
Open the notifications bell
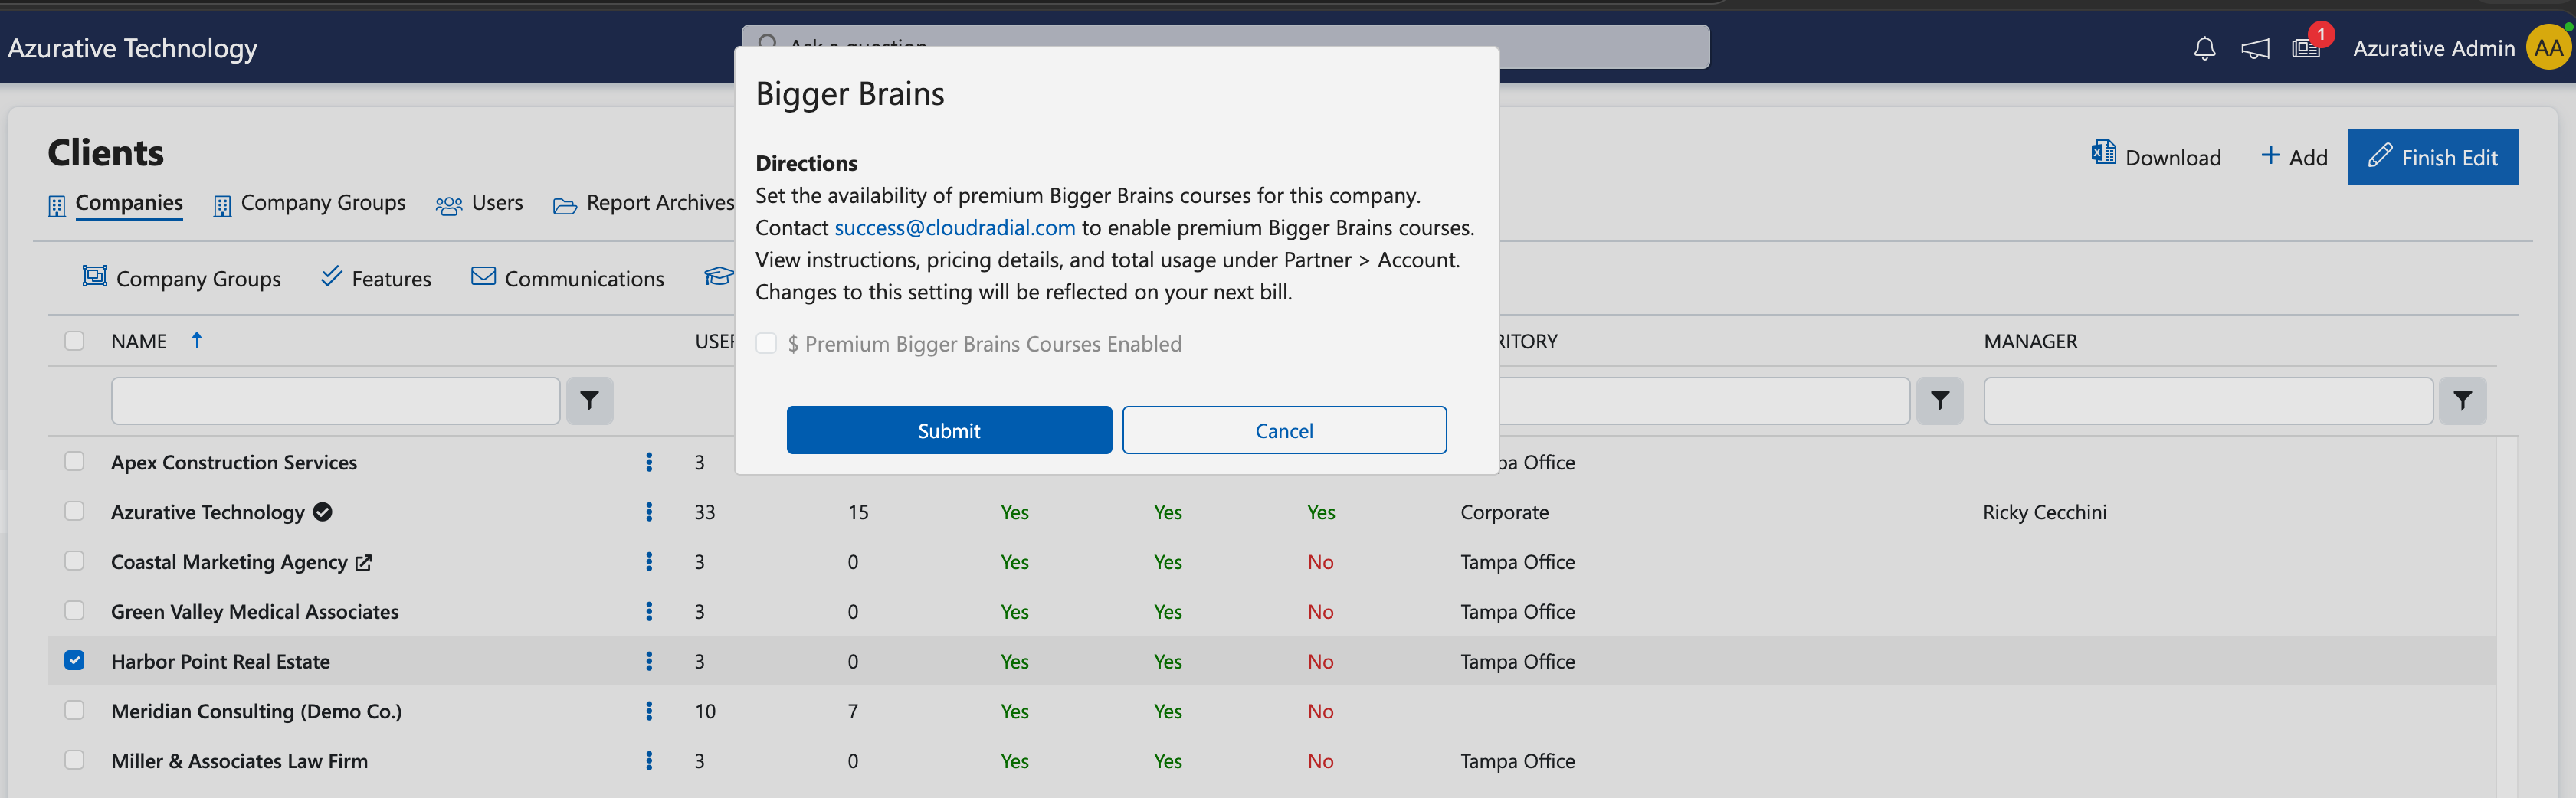[2204, 48]
